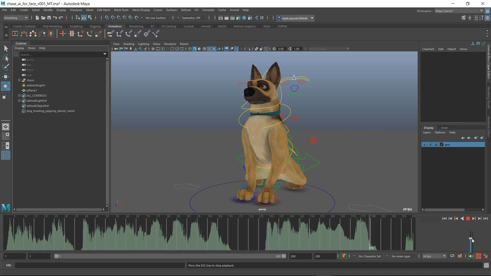This screenshot has width=491, height=276.
Task: Select the camera icon in viewport toolbar
Action: (116, 49)
